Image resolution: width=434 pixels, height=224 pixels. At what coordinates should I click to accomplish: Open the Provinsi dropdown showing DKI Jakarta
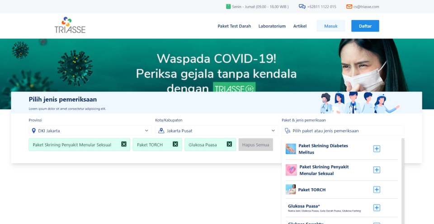coord(90,131)
